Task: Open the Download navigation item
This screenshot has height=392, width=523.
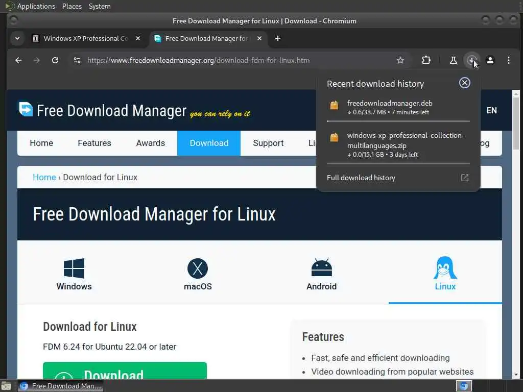Action: click(209, 143)
